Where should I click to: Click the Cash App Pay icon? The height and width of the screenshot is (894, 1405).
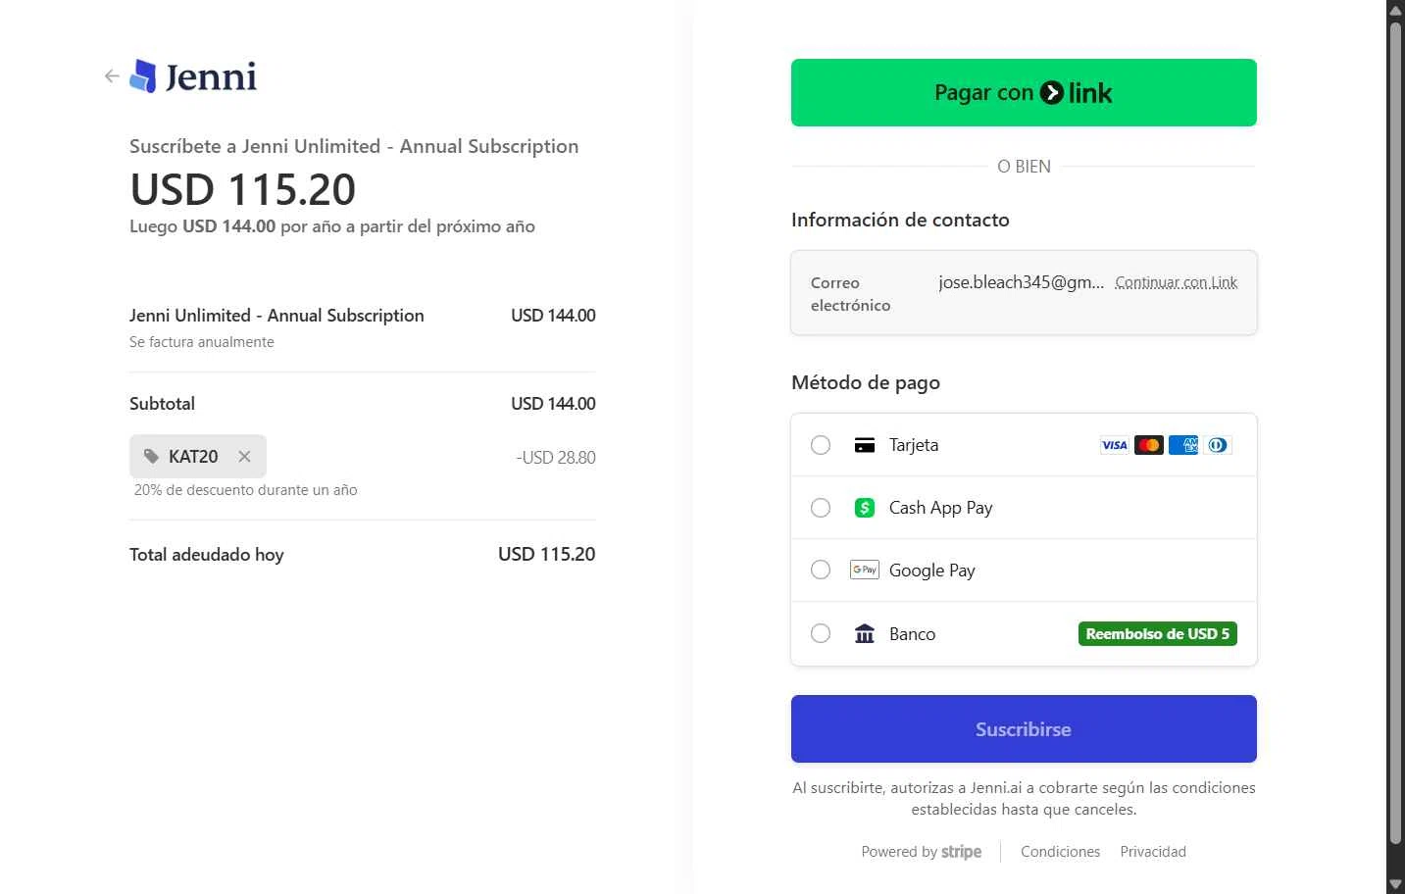tap(864, 508)
